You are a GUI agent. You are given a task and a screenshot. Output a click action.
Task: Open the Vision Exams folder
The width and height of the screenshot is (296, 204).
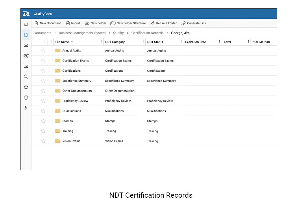pos(71,141)
